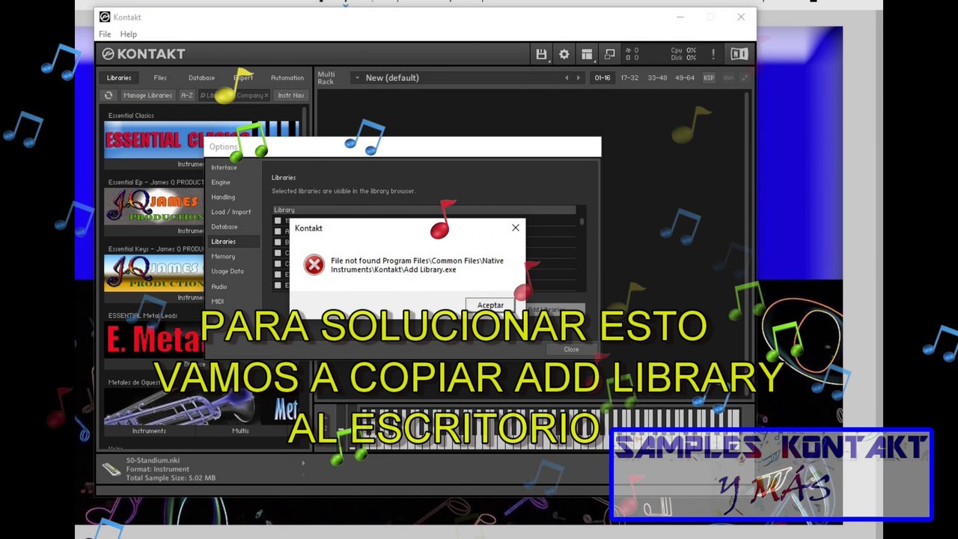Click the refresh libraries icon

click(109, 95)
